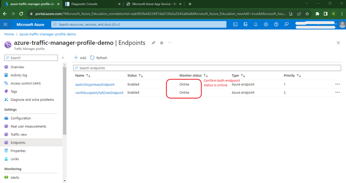346x183 pixels.
Task: Go to Home breadcrumb
Action: tap(9, 34)
